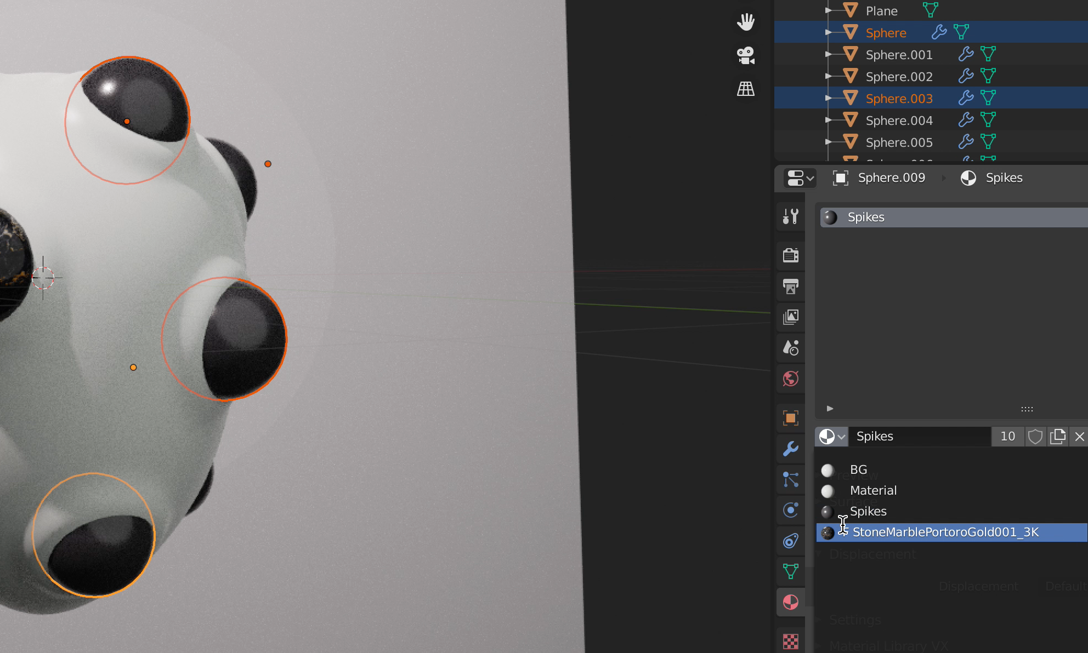
Task: Open the properties editor type dropdown
Action: pos(800,178)
